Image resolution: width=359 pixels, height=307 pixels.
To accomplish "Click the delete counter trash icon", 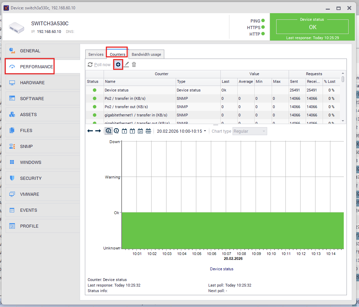I will (134, 64).
